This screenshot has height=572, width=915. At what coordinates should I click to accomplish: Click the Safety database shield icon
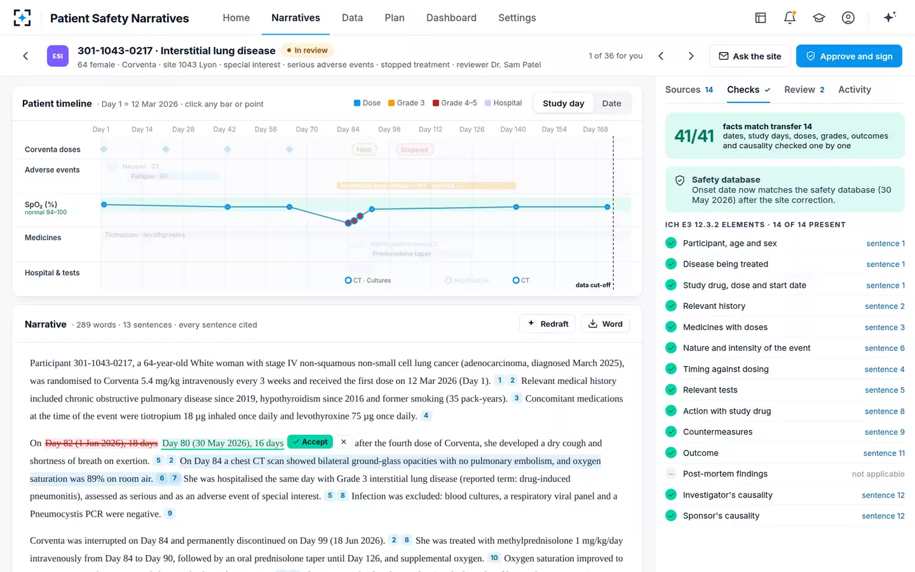click(x=679, y=180)
